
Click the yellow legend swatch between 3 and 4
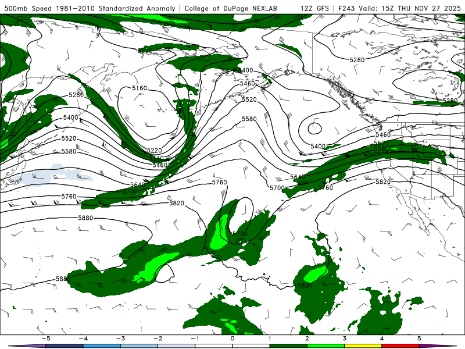[363, 346]
